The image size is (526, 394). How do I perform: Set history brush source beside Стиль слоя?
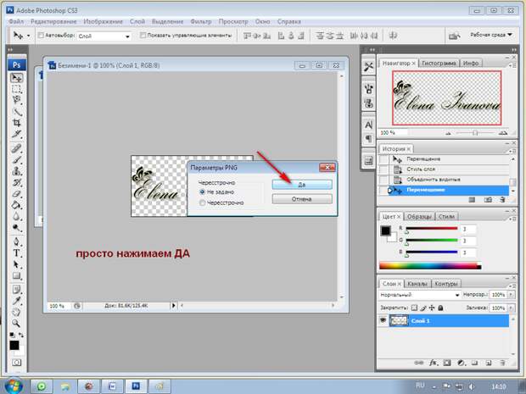coord(383,169)
